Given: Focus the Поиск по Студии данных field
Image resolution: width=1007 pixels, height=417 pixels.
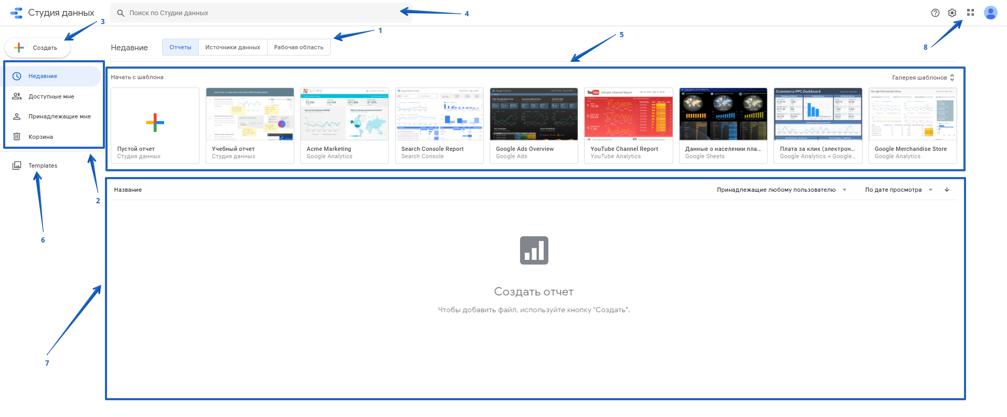Looking at the screenshot, I should pyautogui.click(x=262, y=13).
